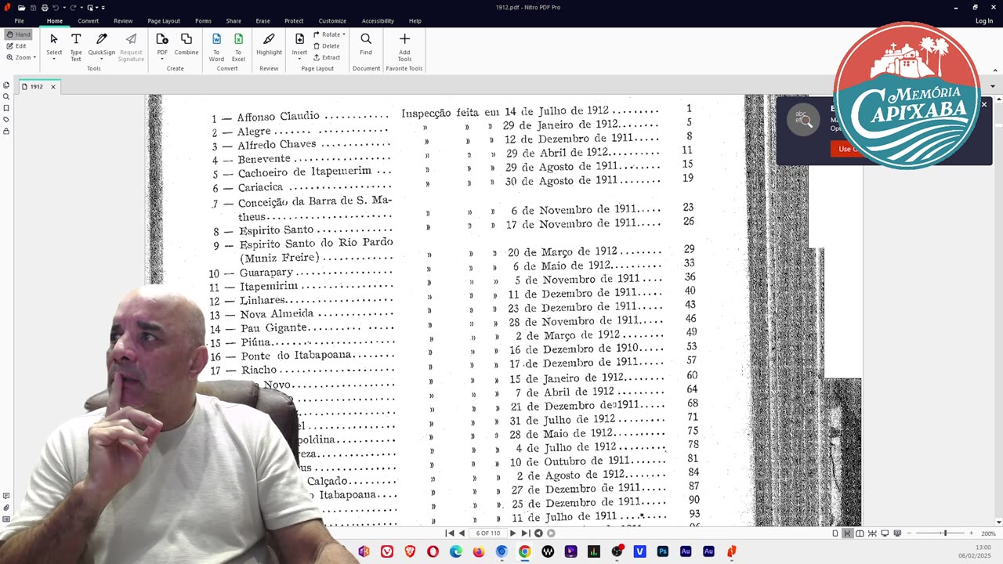The height and width of the screenshot is (564, 1003).
Task: Click the zoom in plus button
Action: coord(971,533)
